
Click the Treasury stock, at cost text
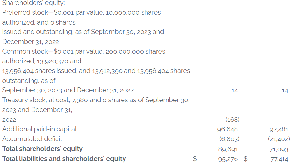[x=96, y=110]
